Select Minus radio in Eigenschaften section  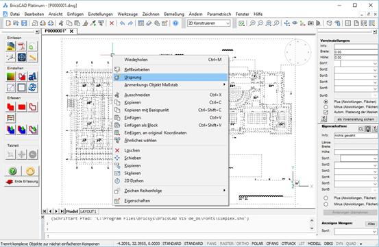coord(326,204)
